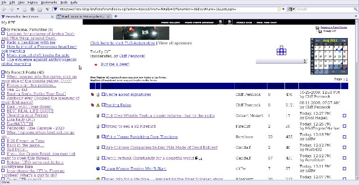Open the forum jump dropdown below the squares icon

[281, 61]
